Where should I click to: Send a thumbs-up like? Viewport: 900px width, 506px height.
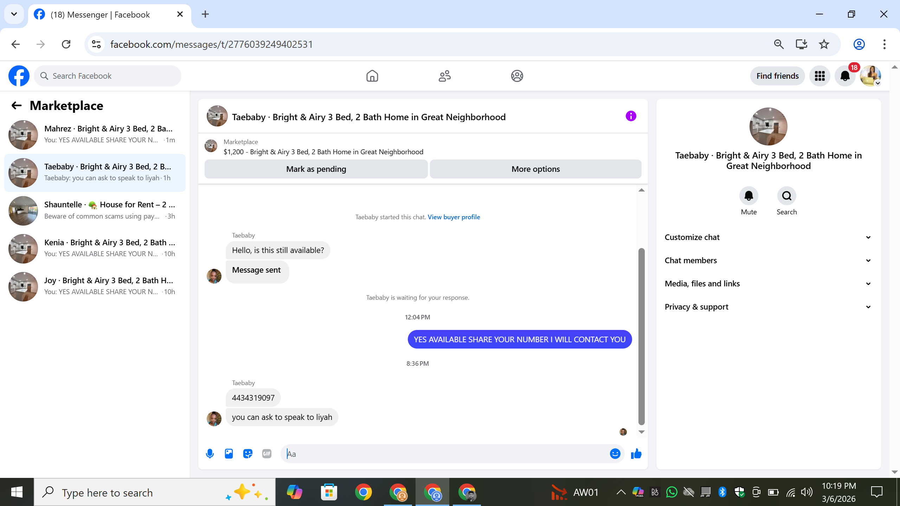pyautogui.click(x=636, y=454)
